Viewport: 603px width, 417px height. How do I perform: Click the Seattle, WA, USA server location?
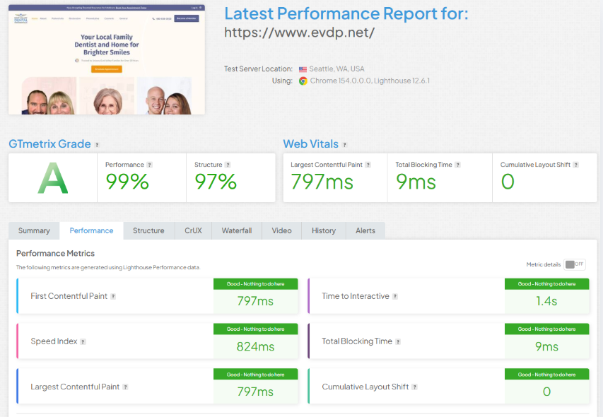tap(336, 69)
